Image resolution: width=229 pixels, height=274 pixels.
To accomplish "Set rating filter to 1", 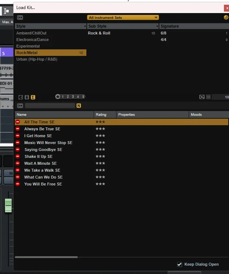I will click(x=63, y=97).
